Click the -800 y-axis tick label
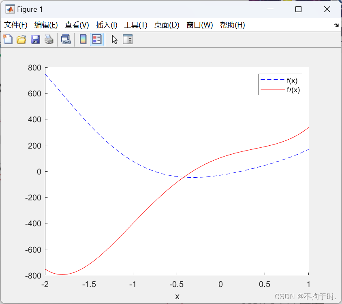Image resolution: width=342 pixels, height=304 pixels. click(33, 275)
